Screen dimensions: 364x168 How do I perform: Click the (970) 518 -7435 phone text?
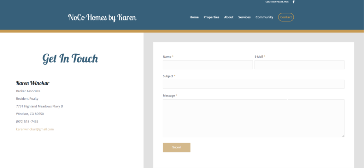tap(27, 122)
